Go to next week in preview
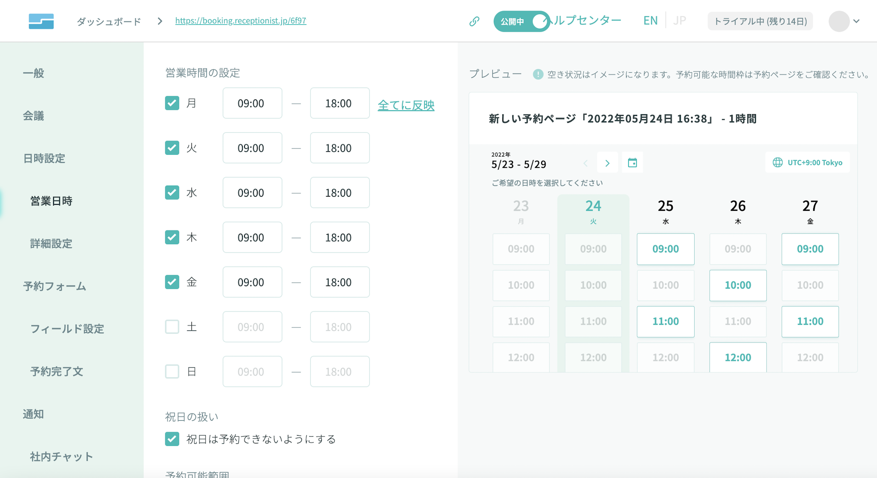Image resolution: width=877 pixels, height=478 pixels. click(x=607, y=163)
